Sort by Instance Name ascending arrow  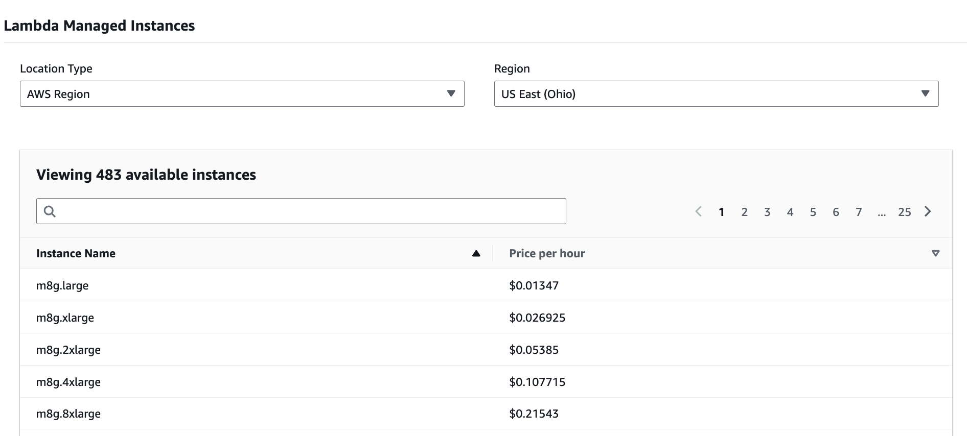click(476, 253)
